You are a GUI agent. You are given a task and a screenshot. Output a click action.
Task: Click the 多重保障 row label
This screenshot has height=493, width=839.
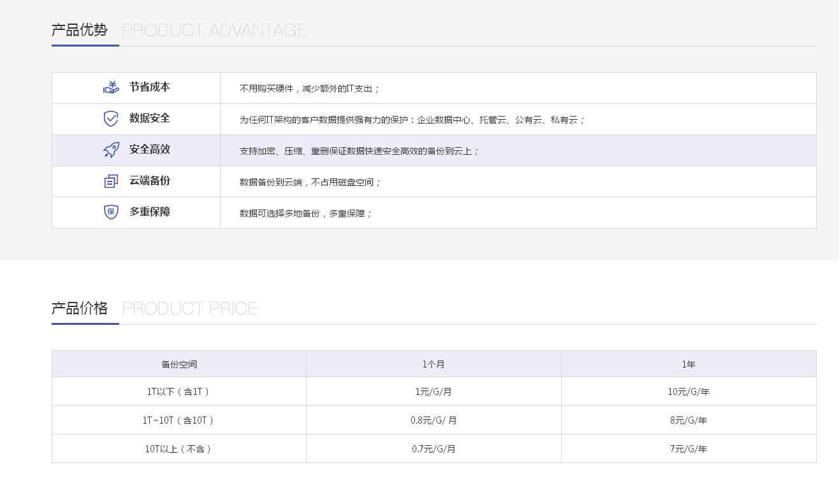150,212
